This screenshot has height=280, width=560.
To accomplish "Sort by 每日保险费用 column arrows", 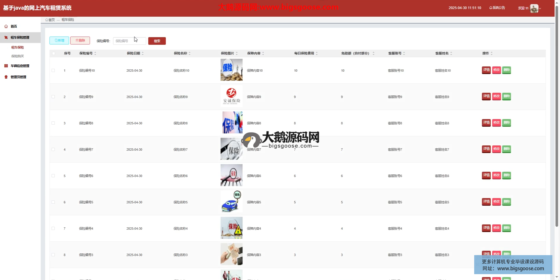I will 317,53.
